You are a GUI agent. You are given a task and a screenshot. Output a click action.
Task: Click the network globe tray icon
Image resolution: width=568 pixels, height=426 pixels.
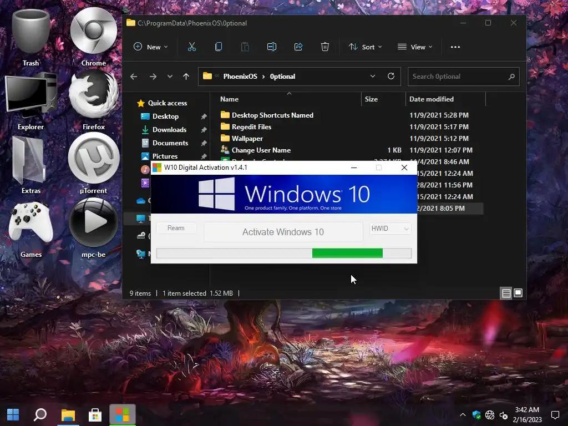click(x=490, y=415)
